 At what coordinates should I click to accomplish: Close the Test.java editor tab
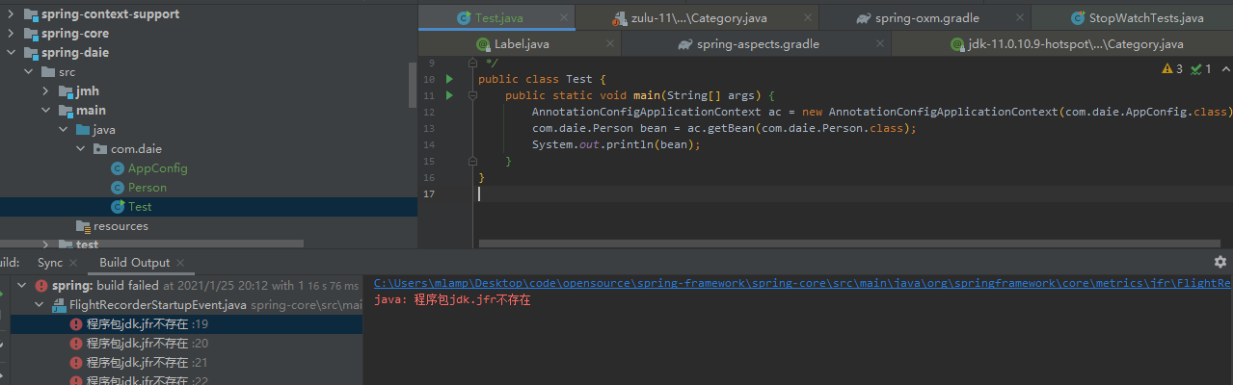[x=564, y=18]
